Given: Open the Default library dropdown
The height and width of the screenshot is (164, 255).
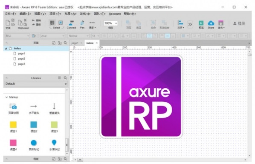Looking at the screenshot, I should click(36, 84).
